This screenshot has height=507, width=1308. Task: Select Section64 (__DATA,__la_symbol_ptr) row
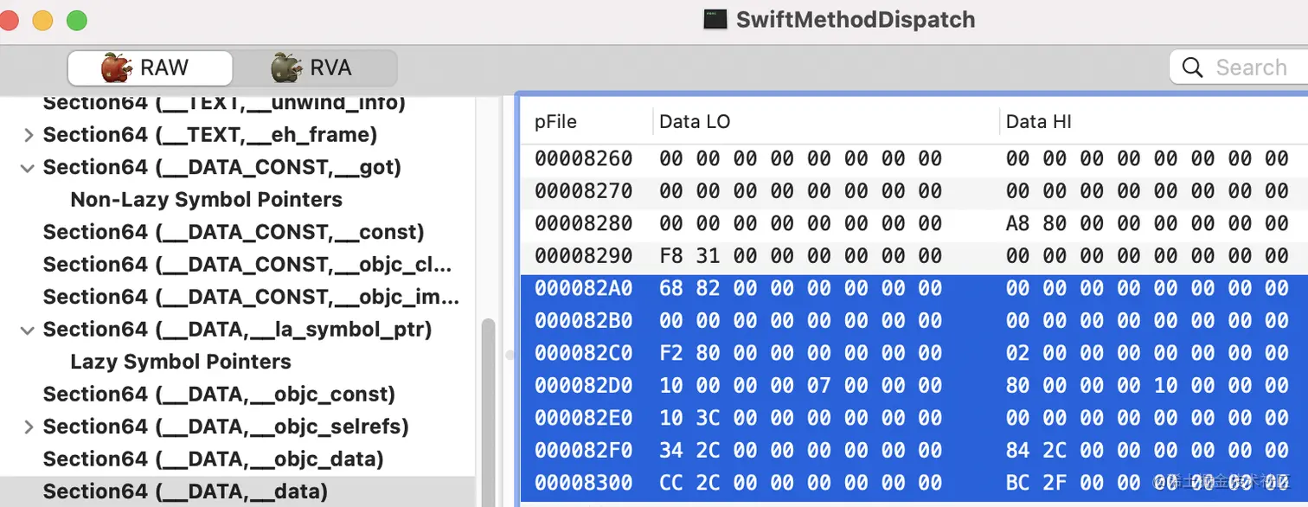[237, 329]
